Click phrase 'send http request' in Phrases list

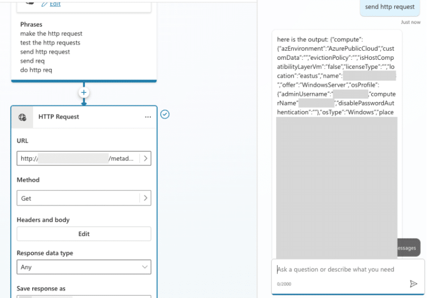pos(45,52)
